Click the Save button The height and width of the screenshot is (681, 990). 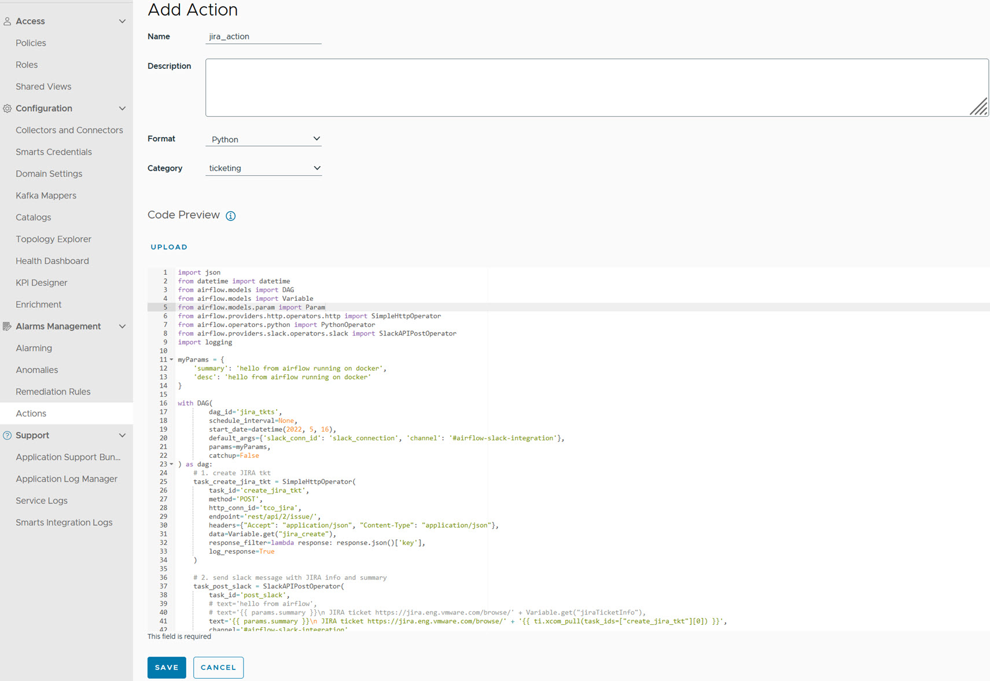click(167, 667)
